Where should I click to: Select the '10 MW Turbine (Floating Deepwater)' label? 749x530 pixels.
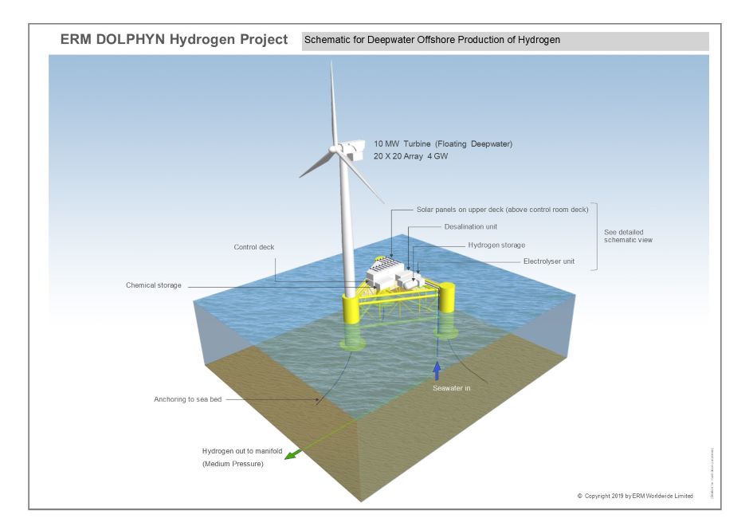pyautogui.click(x=443, y=143)
